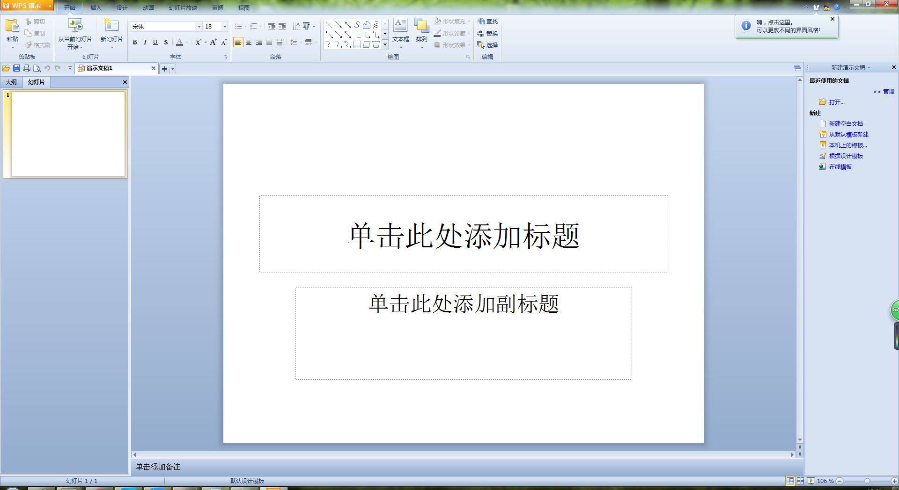Switch to the 大纲 outline tab
Viewport: 899px width, 490px height.
click(x=11, y=82)
